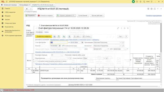Viewport: 164px width, 92px height.
Task: Select the Основное tab in dialog
Action: pos(39,32)
